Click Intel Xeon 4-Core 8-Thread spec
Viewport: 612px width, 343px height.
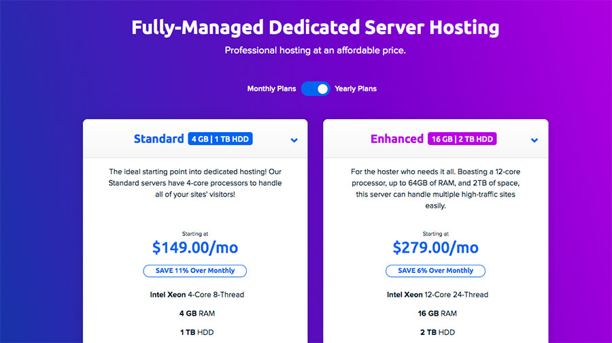click(x=197, y=295)
